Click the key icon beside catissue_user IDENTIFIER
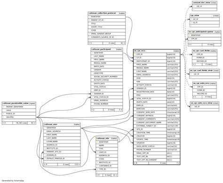The width and height of the screenshot is (223, 183). coord(45,128)
